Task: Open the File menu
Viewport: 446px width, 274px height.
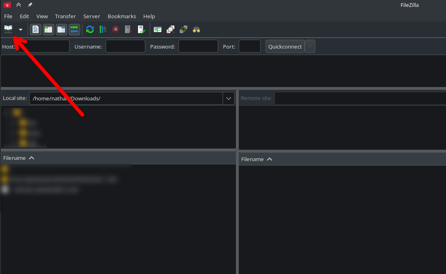Action: tap(8, 16)
